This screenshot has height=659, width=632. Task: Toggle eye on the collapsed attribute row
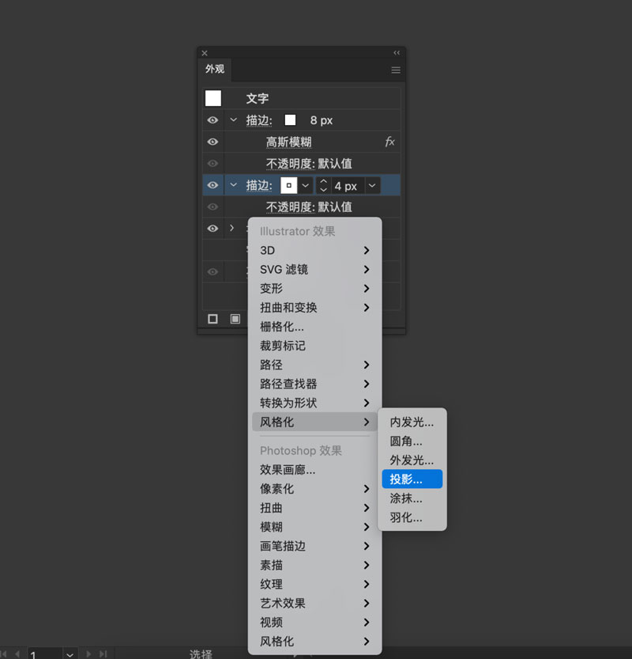(213, 228)
